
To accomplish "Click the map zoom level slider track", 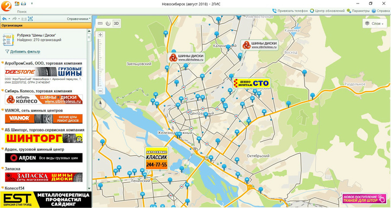I will [100, 63].
